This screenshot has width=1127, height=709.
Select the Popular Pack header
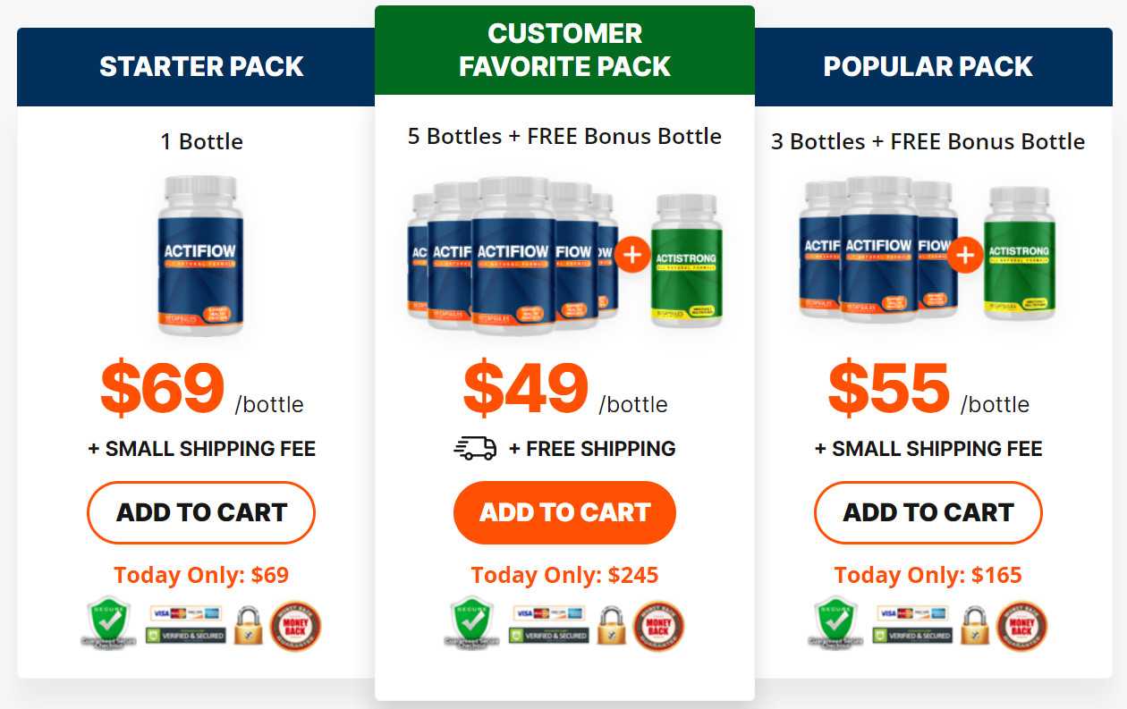coord(928,67)
